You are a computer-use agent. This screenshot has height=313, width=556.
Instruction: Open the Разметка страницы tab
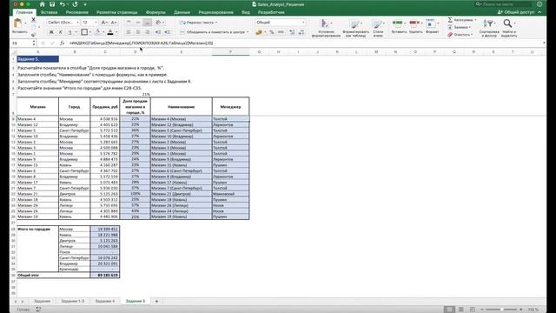(116, 12)
